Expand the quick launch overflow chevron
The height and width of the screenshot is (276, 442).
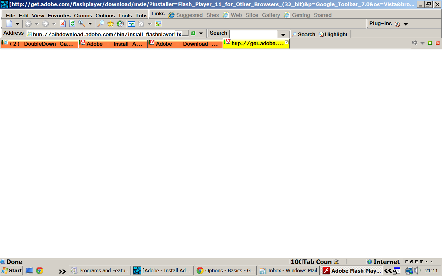tap(62, 271)
